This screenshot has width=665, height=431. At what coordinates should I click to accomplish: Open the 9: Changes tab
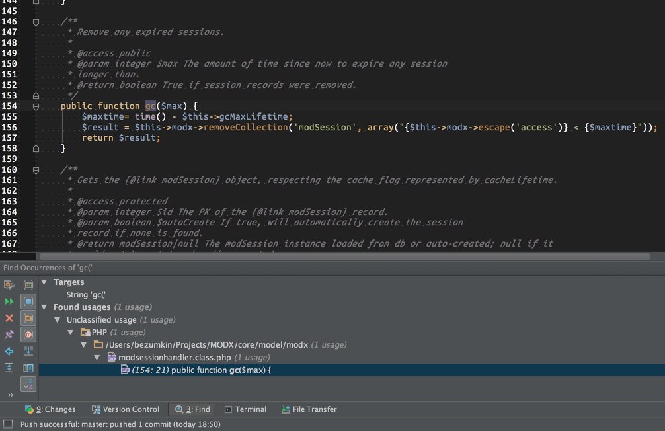50,409
